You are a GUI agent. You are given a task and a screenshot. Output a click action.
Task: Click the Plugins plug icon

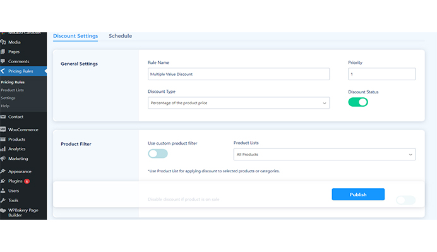(3, 181)
